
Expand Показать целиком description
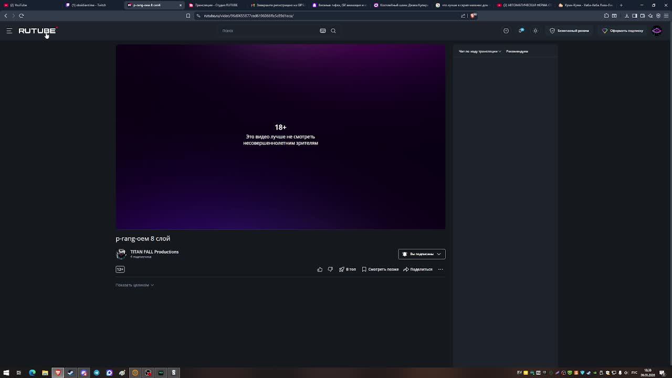(x=134, y=285)
